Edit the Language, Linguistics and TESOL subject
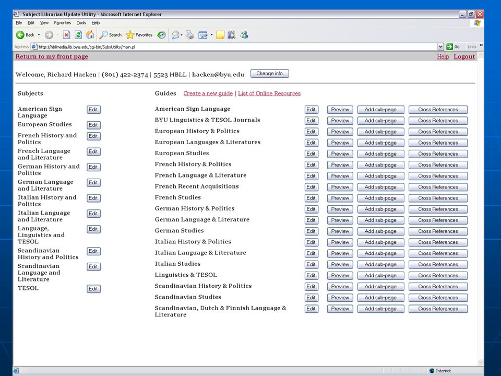This screenshot has width=501, height=376. click(x=93, y=229)
